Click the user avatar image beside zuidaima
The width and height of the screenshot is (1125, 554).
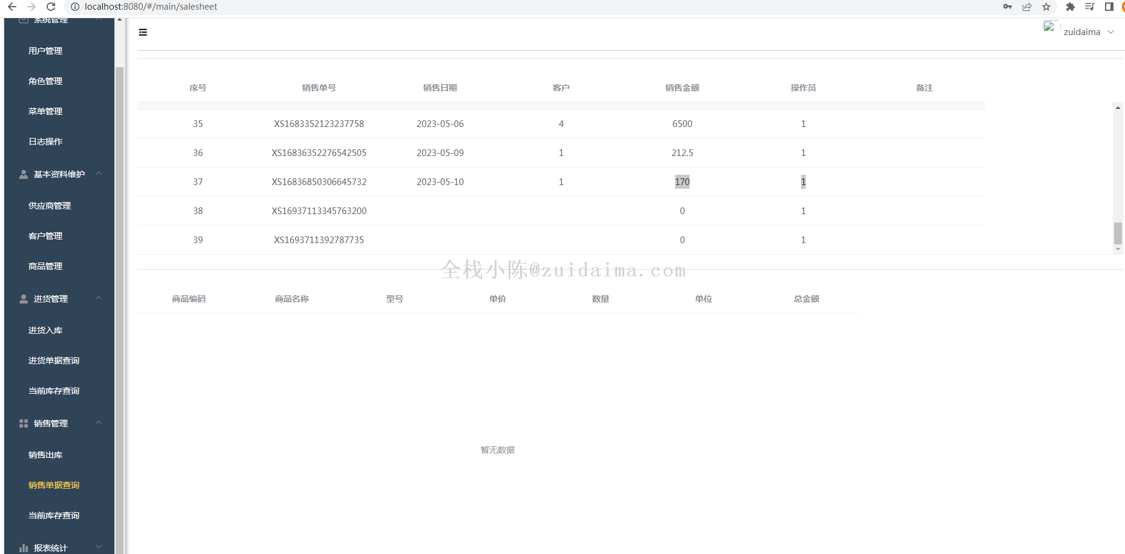click(1049, 27)
